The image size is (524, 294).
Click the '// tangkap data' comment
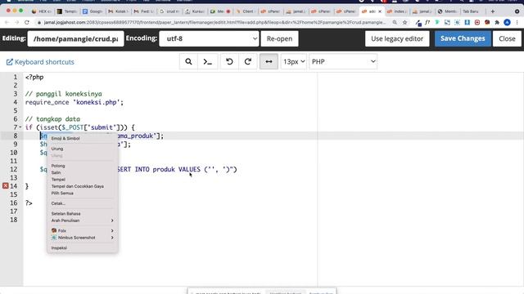[52, 119]
